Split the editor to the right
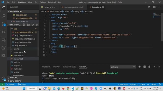 pyautogui.click(x=154, y=7)
